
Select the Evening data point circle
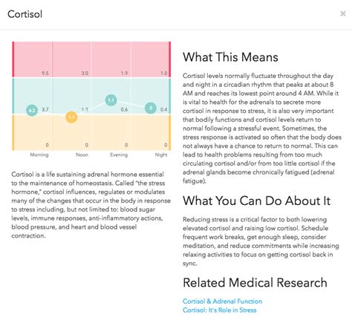[111, 100]
